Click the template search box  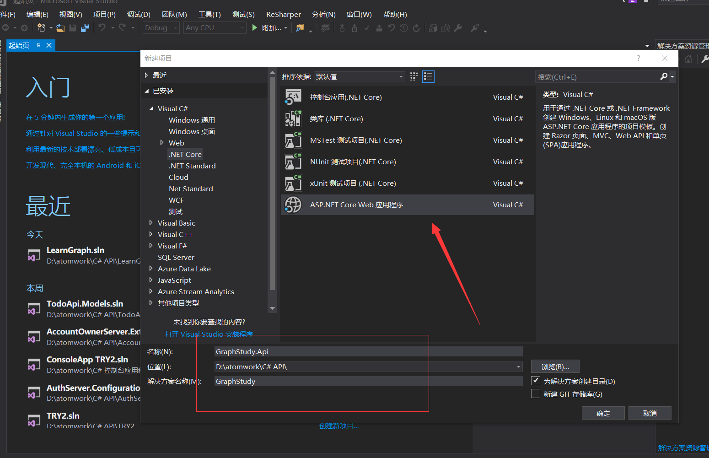click(x=597, y=77)
